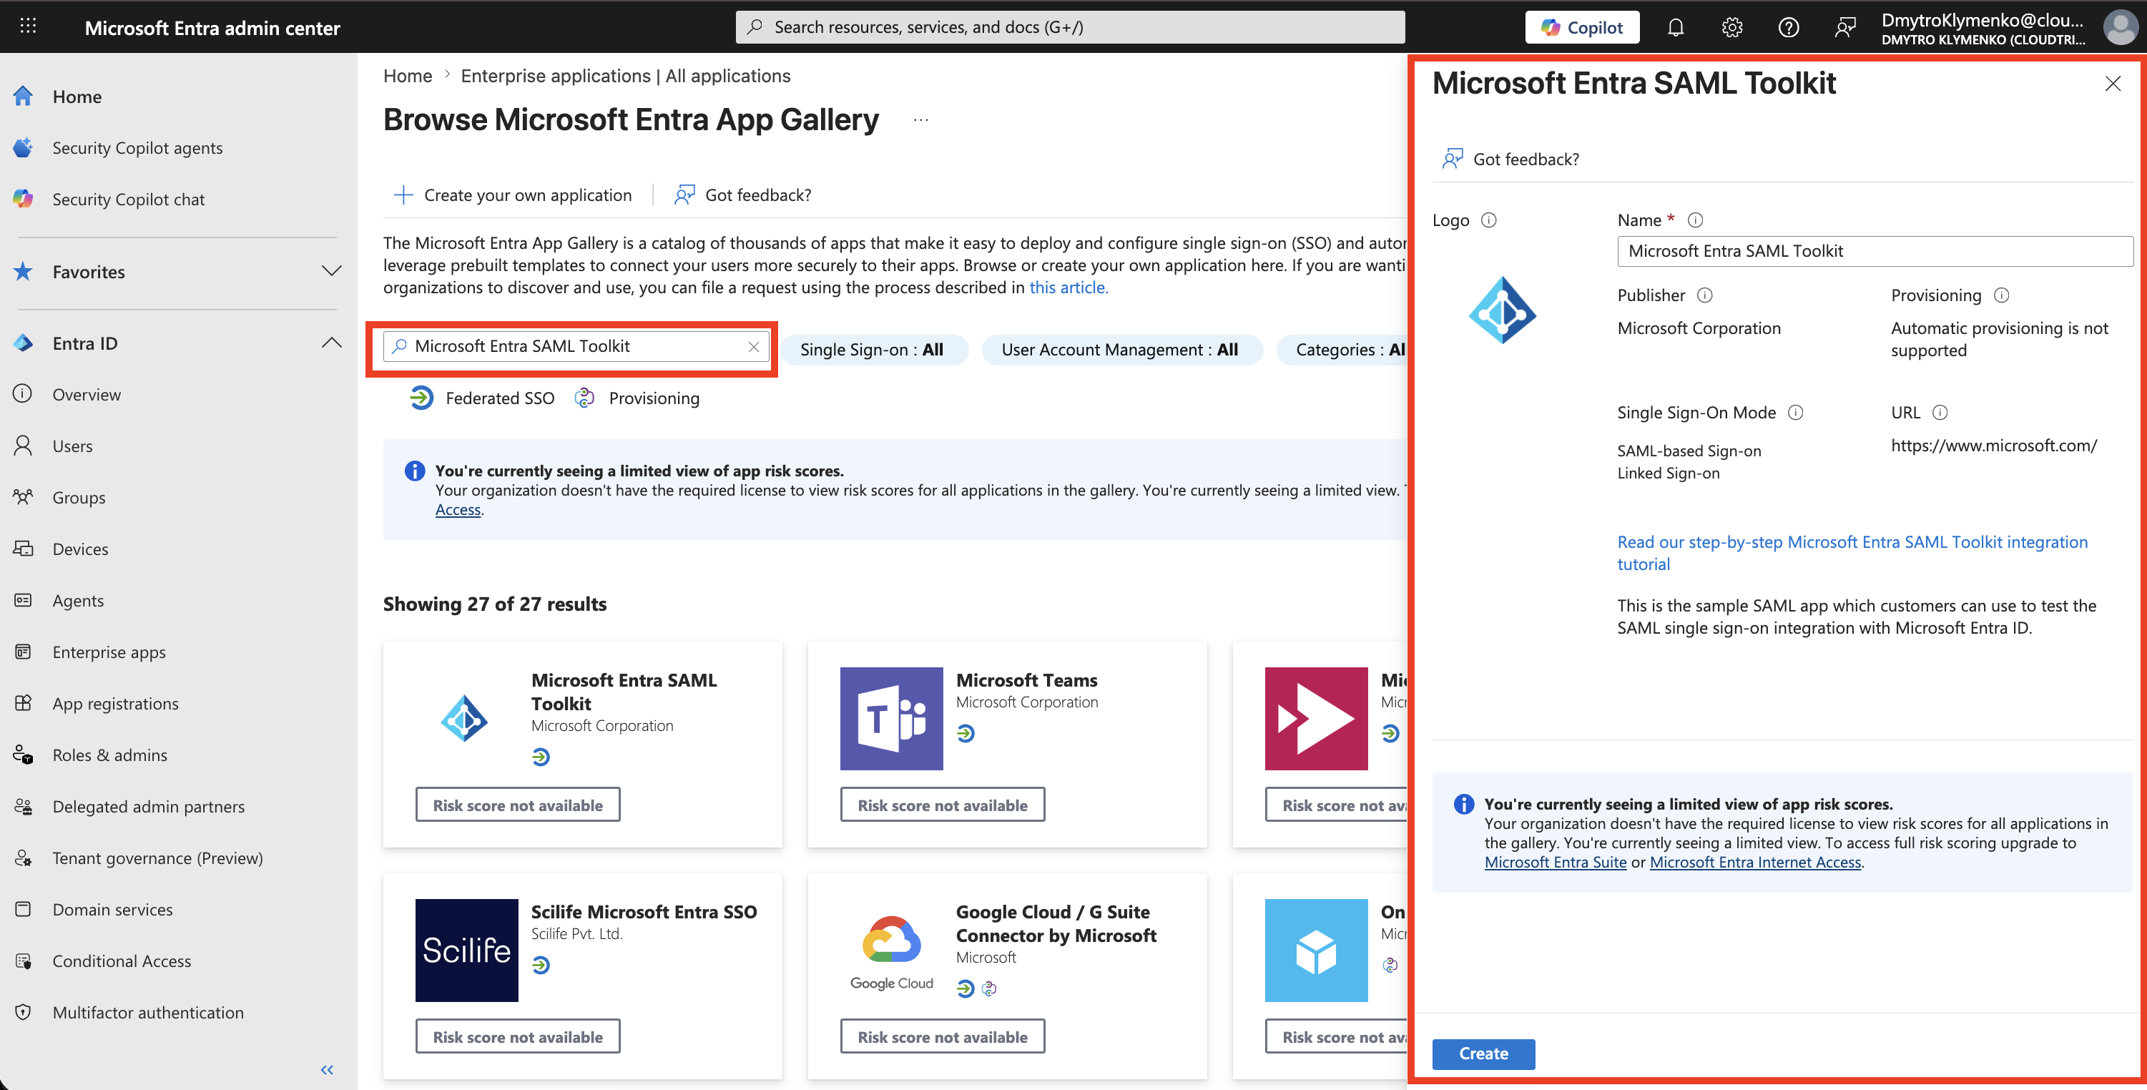This screenshot has width=2147, height=1090.
Task: Click the Home breadcrumb link
Action: pos(408,76)
